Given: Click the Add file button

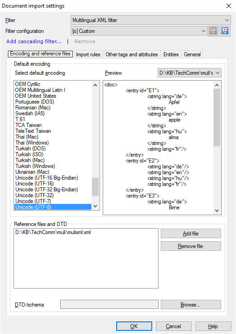Looking at the screenshot, I should coord(191,234).
